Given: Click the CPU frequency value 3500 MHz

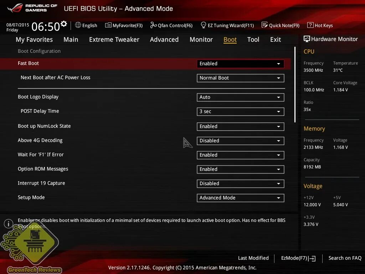Looking at the screenshot, I should pos(313,70).
